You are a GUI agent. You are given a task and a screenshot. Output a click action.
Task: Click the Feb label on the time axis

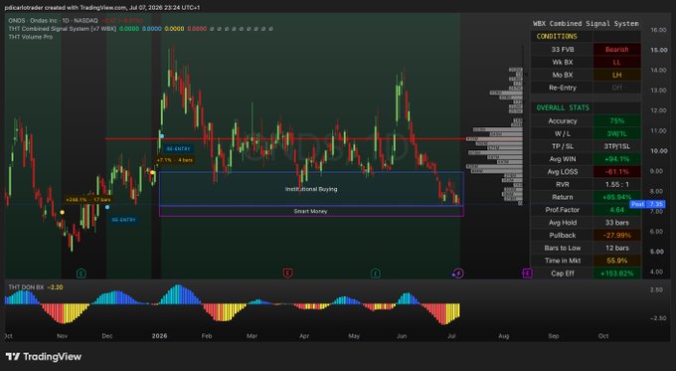[207, 335]
